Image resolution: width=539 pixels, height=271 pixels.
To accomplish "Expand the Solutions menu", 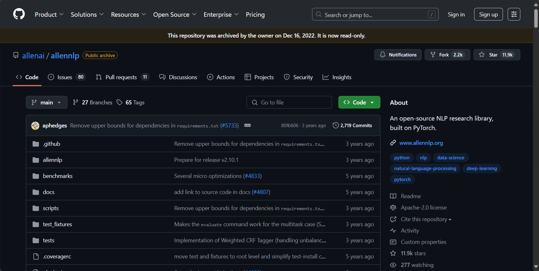I will [87, 15].
